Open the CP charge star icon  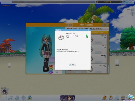pyautogui.click(x=105, y=98)
